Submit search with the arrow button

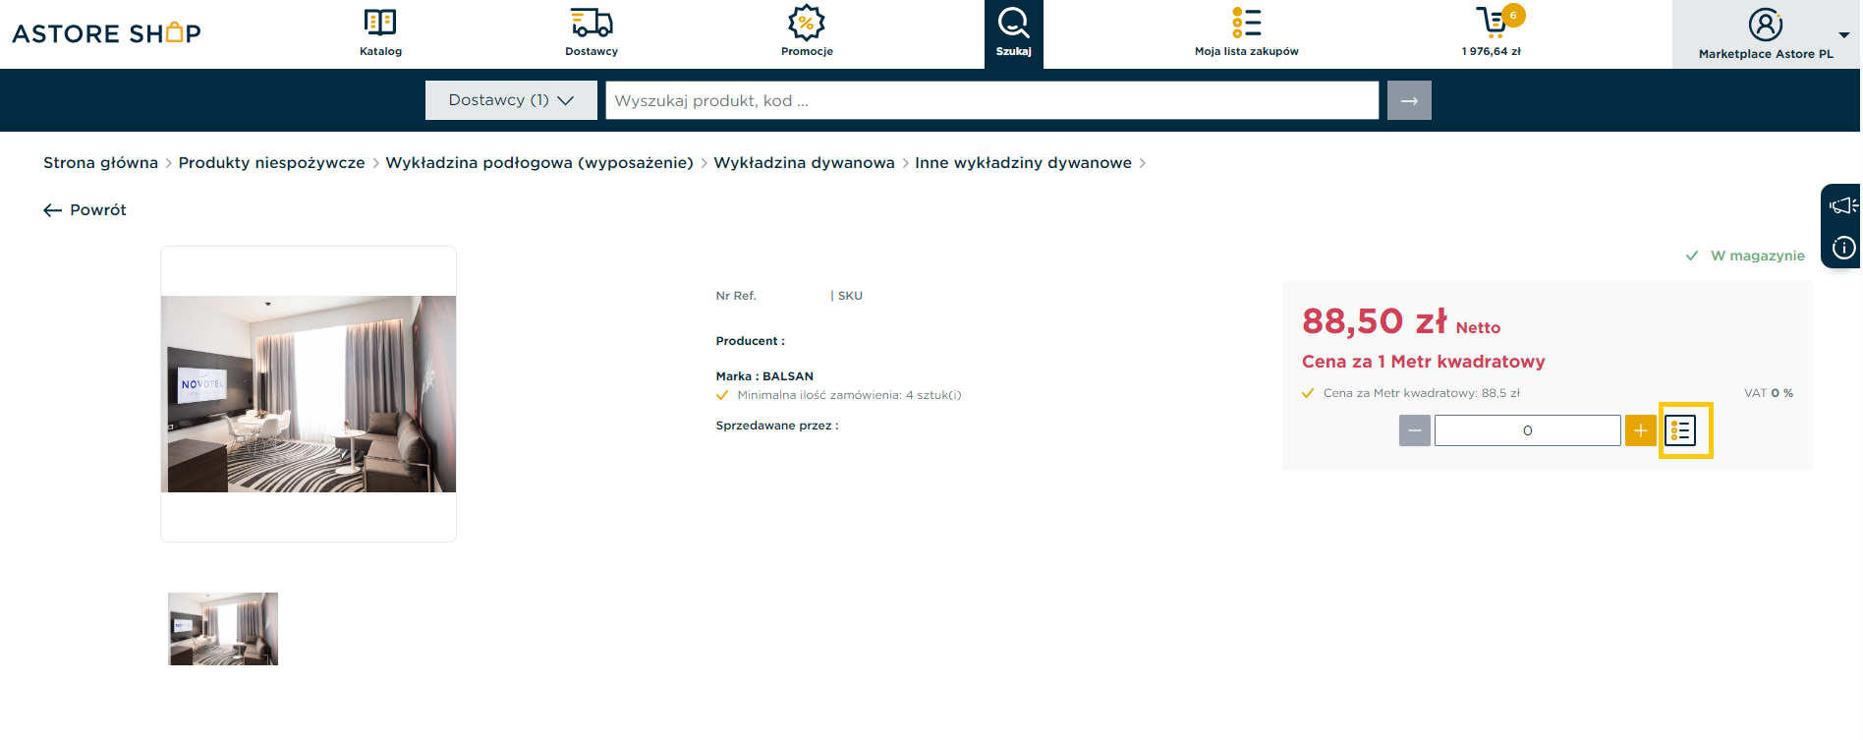pos(1409,100)
